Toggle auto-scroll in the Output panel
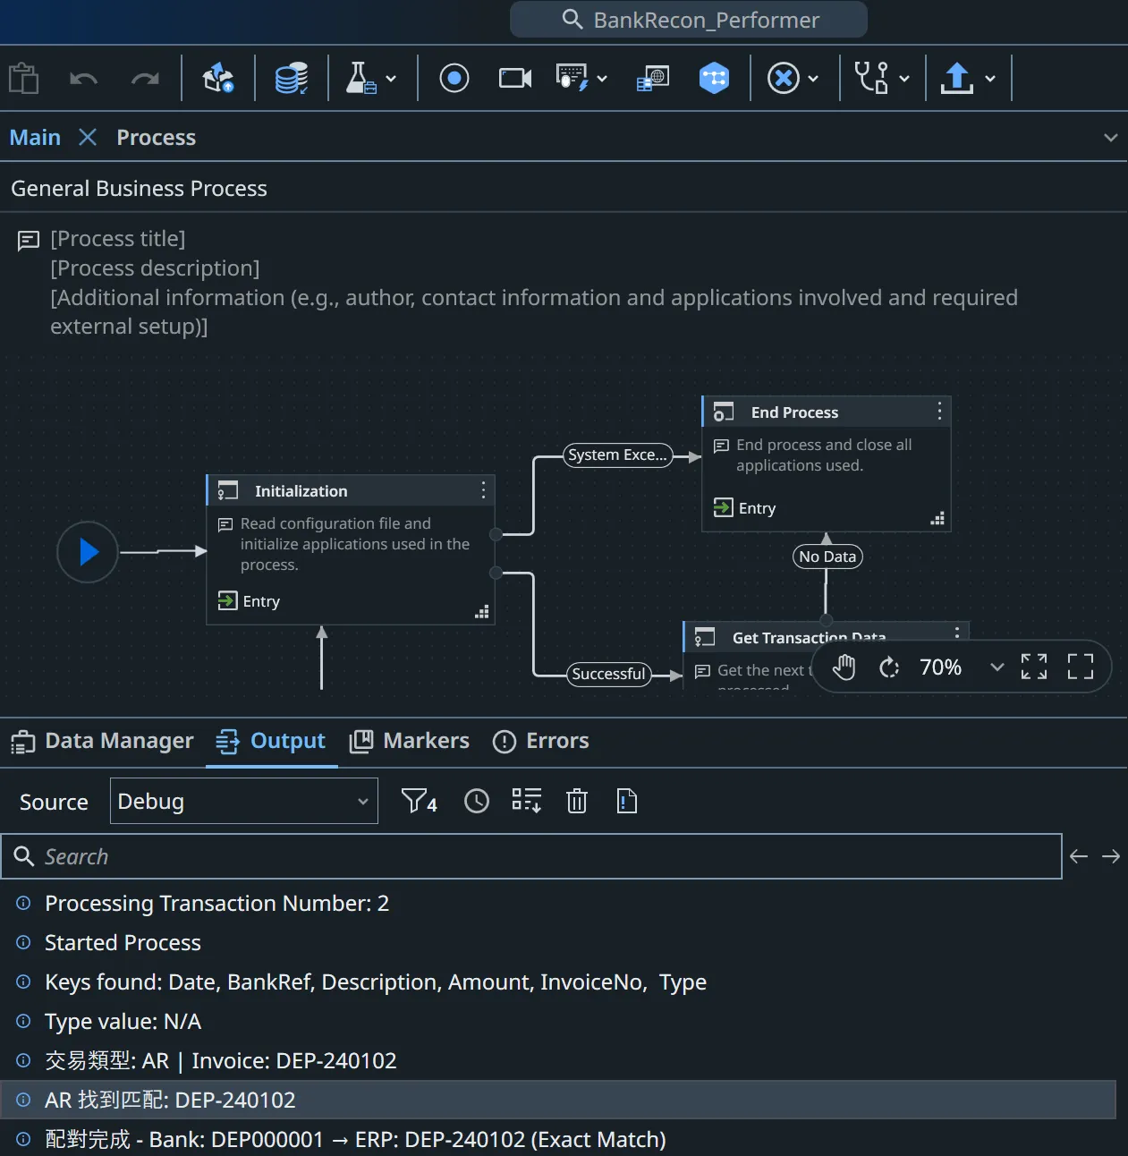The height and width of the screenshot is (1156, 1128). pos(527,801)
